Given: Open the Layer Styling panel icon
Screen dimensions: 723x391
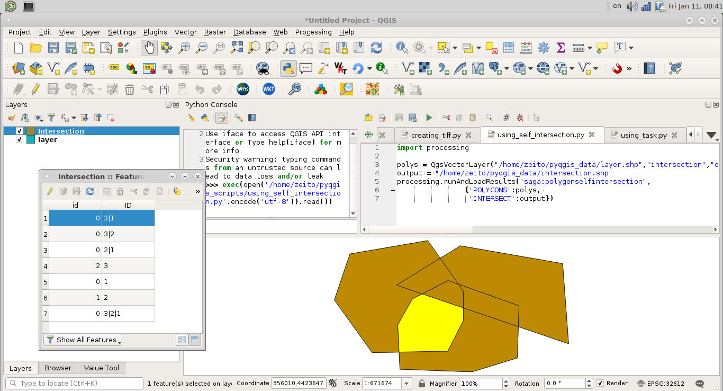Looking at the screenshot, I should click(x=12, y=117).
